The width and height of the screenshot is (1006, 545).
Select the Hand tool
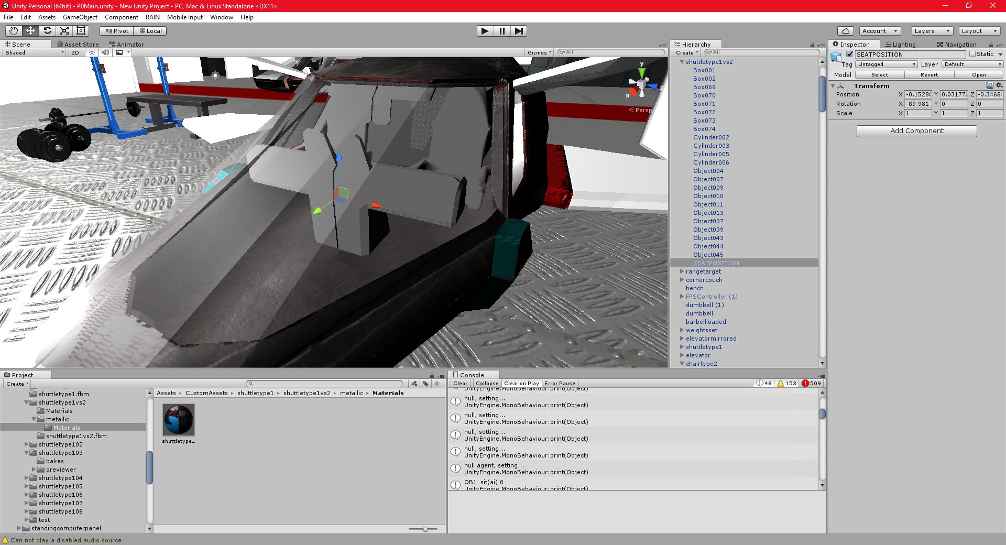14,31
